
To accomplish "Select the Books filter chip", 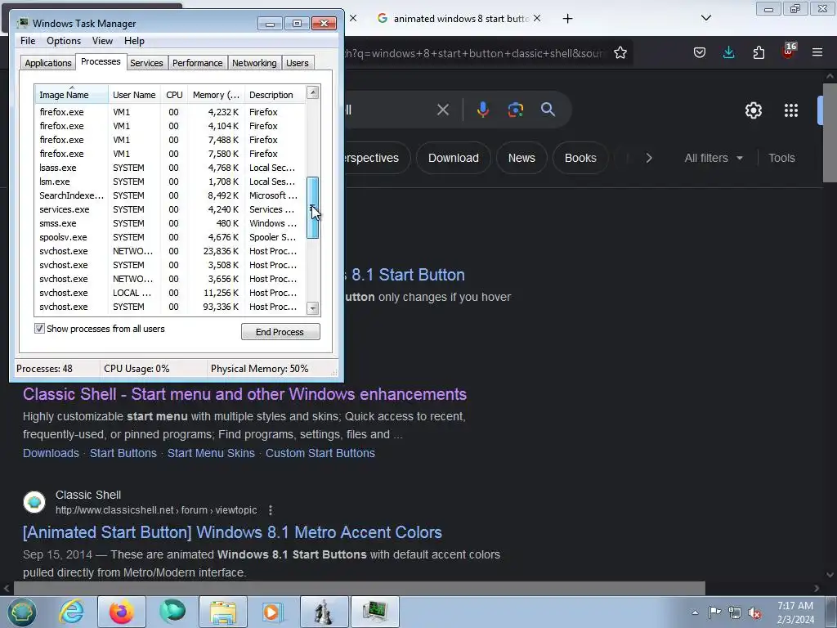I will (x=580, y=158).
